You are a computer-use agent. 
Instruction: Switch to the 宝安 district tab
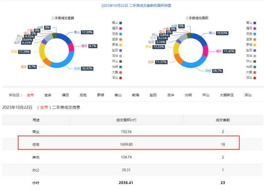pyautogui.click(x=48, y=95)
